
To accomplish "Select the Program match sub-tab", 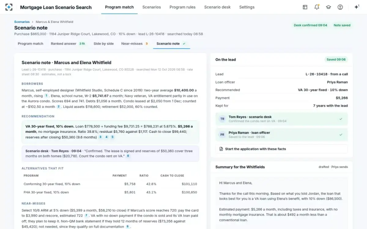I will click(30, 44).
